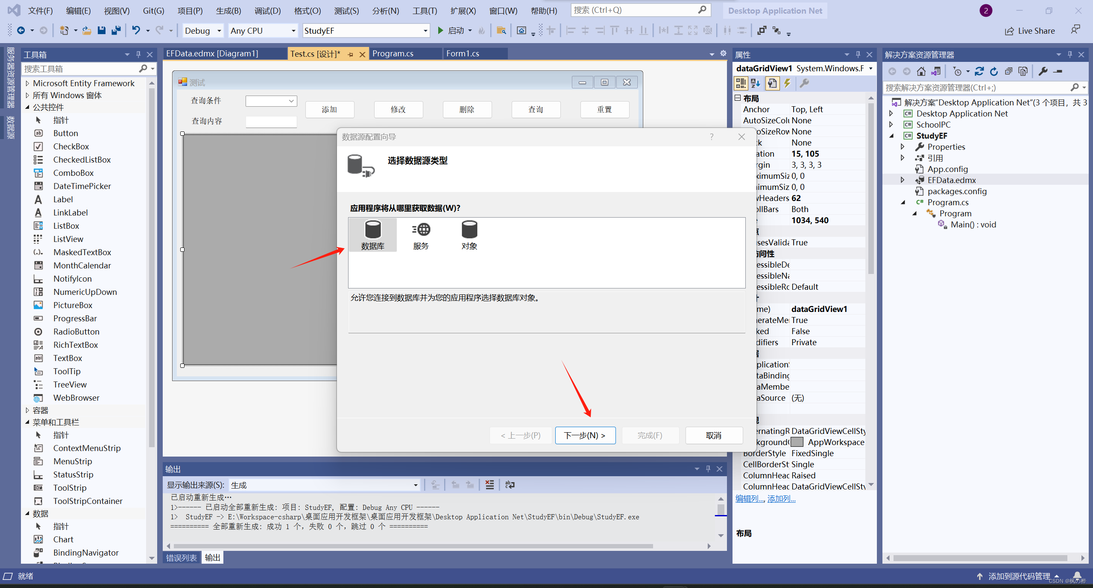1093x588 pixels.
Task: Open the Debug configuration dropdown
Action: (219, 31)
